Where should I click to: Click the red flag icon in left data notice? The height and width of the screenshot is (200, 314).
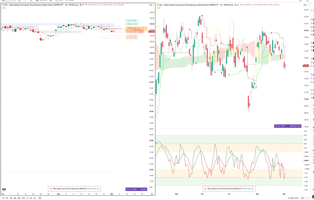click(51, 189)
